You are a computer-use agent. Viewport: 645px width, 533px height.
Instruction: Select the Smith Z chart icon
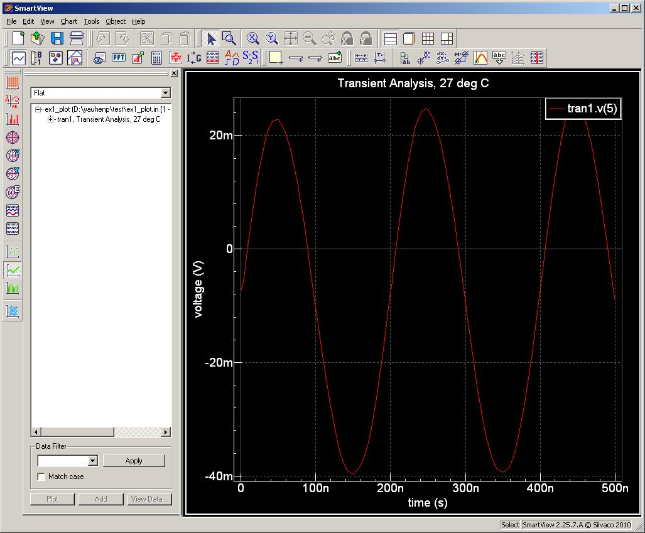pyautogui.click(x=13, y=156)
